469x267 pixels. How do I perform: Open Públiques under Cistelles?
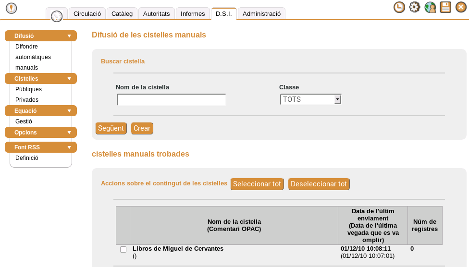tap(28, 89)
